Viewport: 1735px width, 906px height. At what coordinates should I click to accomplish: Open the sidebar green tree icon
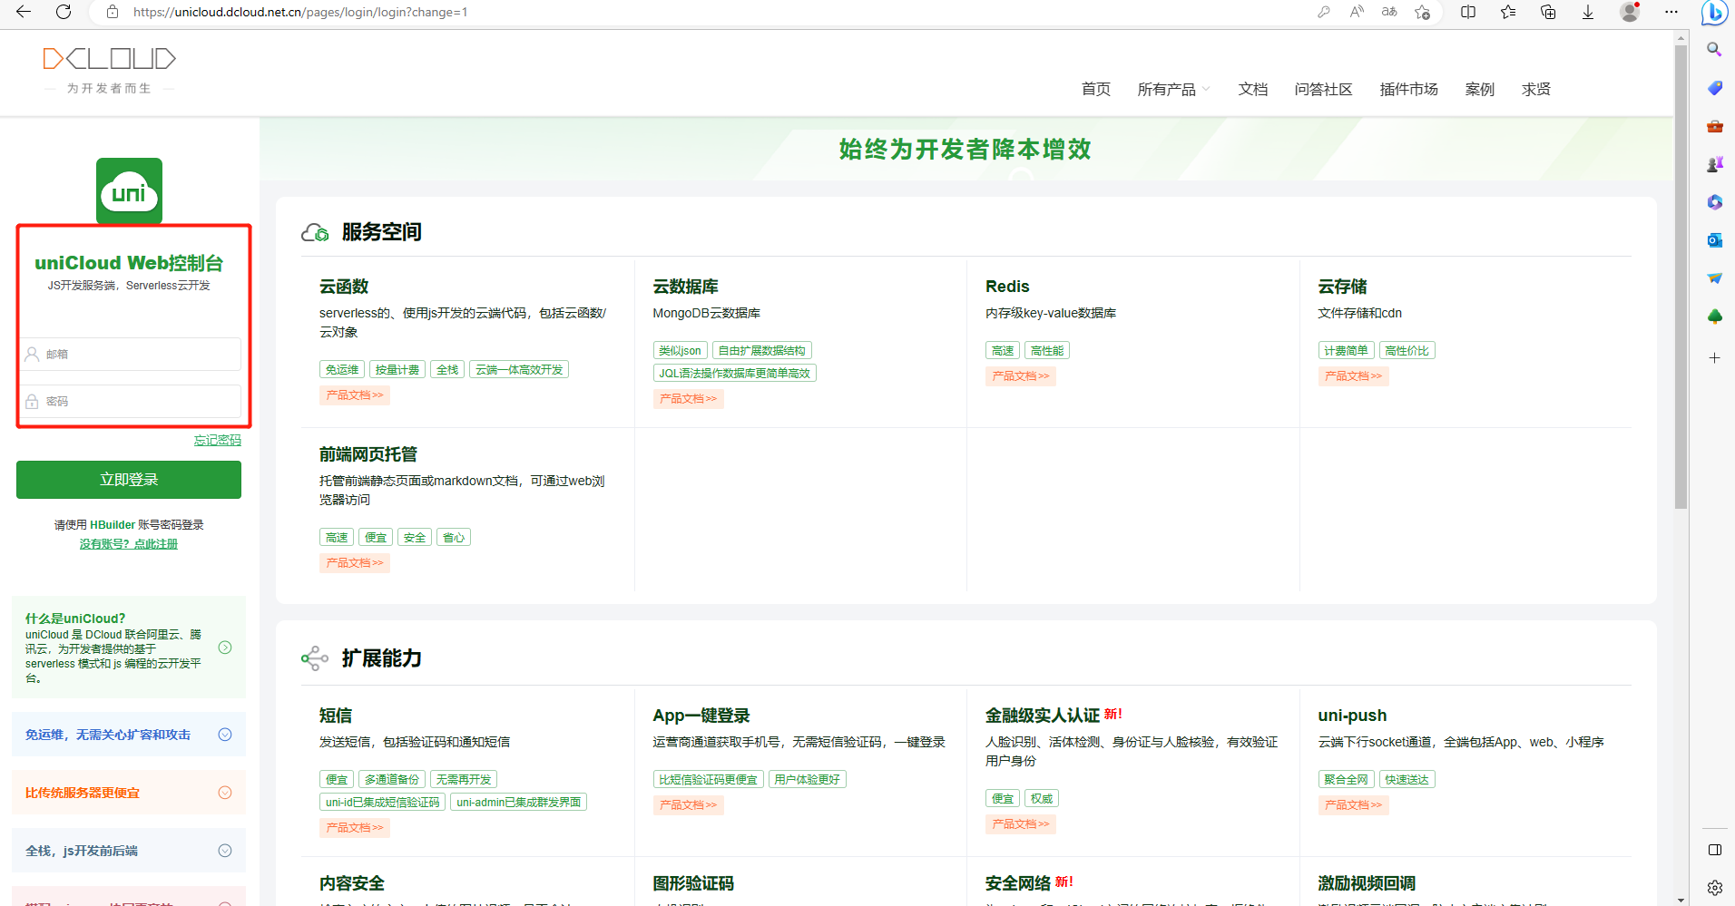click(x=1714, y=317)
